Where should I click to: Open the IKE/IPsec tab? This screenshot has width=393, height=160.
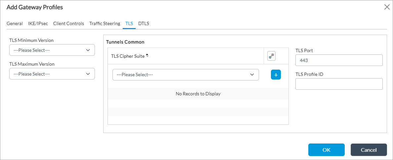tap(38, 23)
